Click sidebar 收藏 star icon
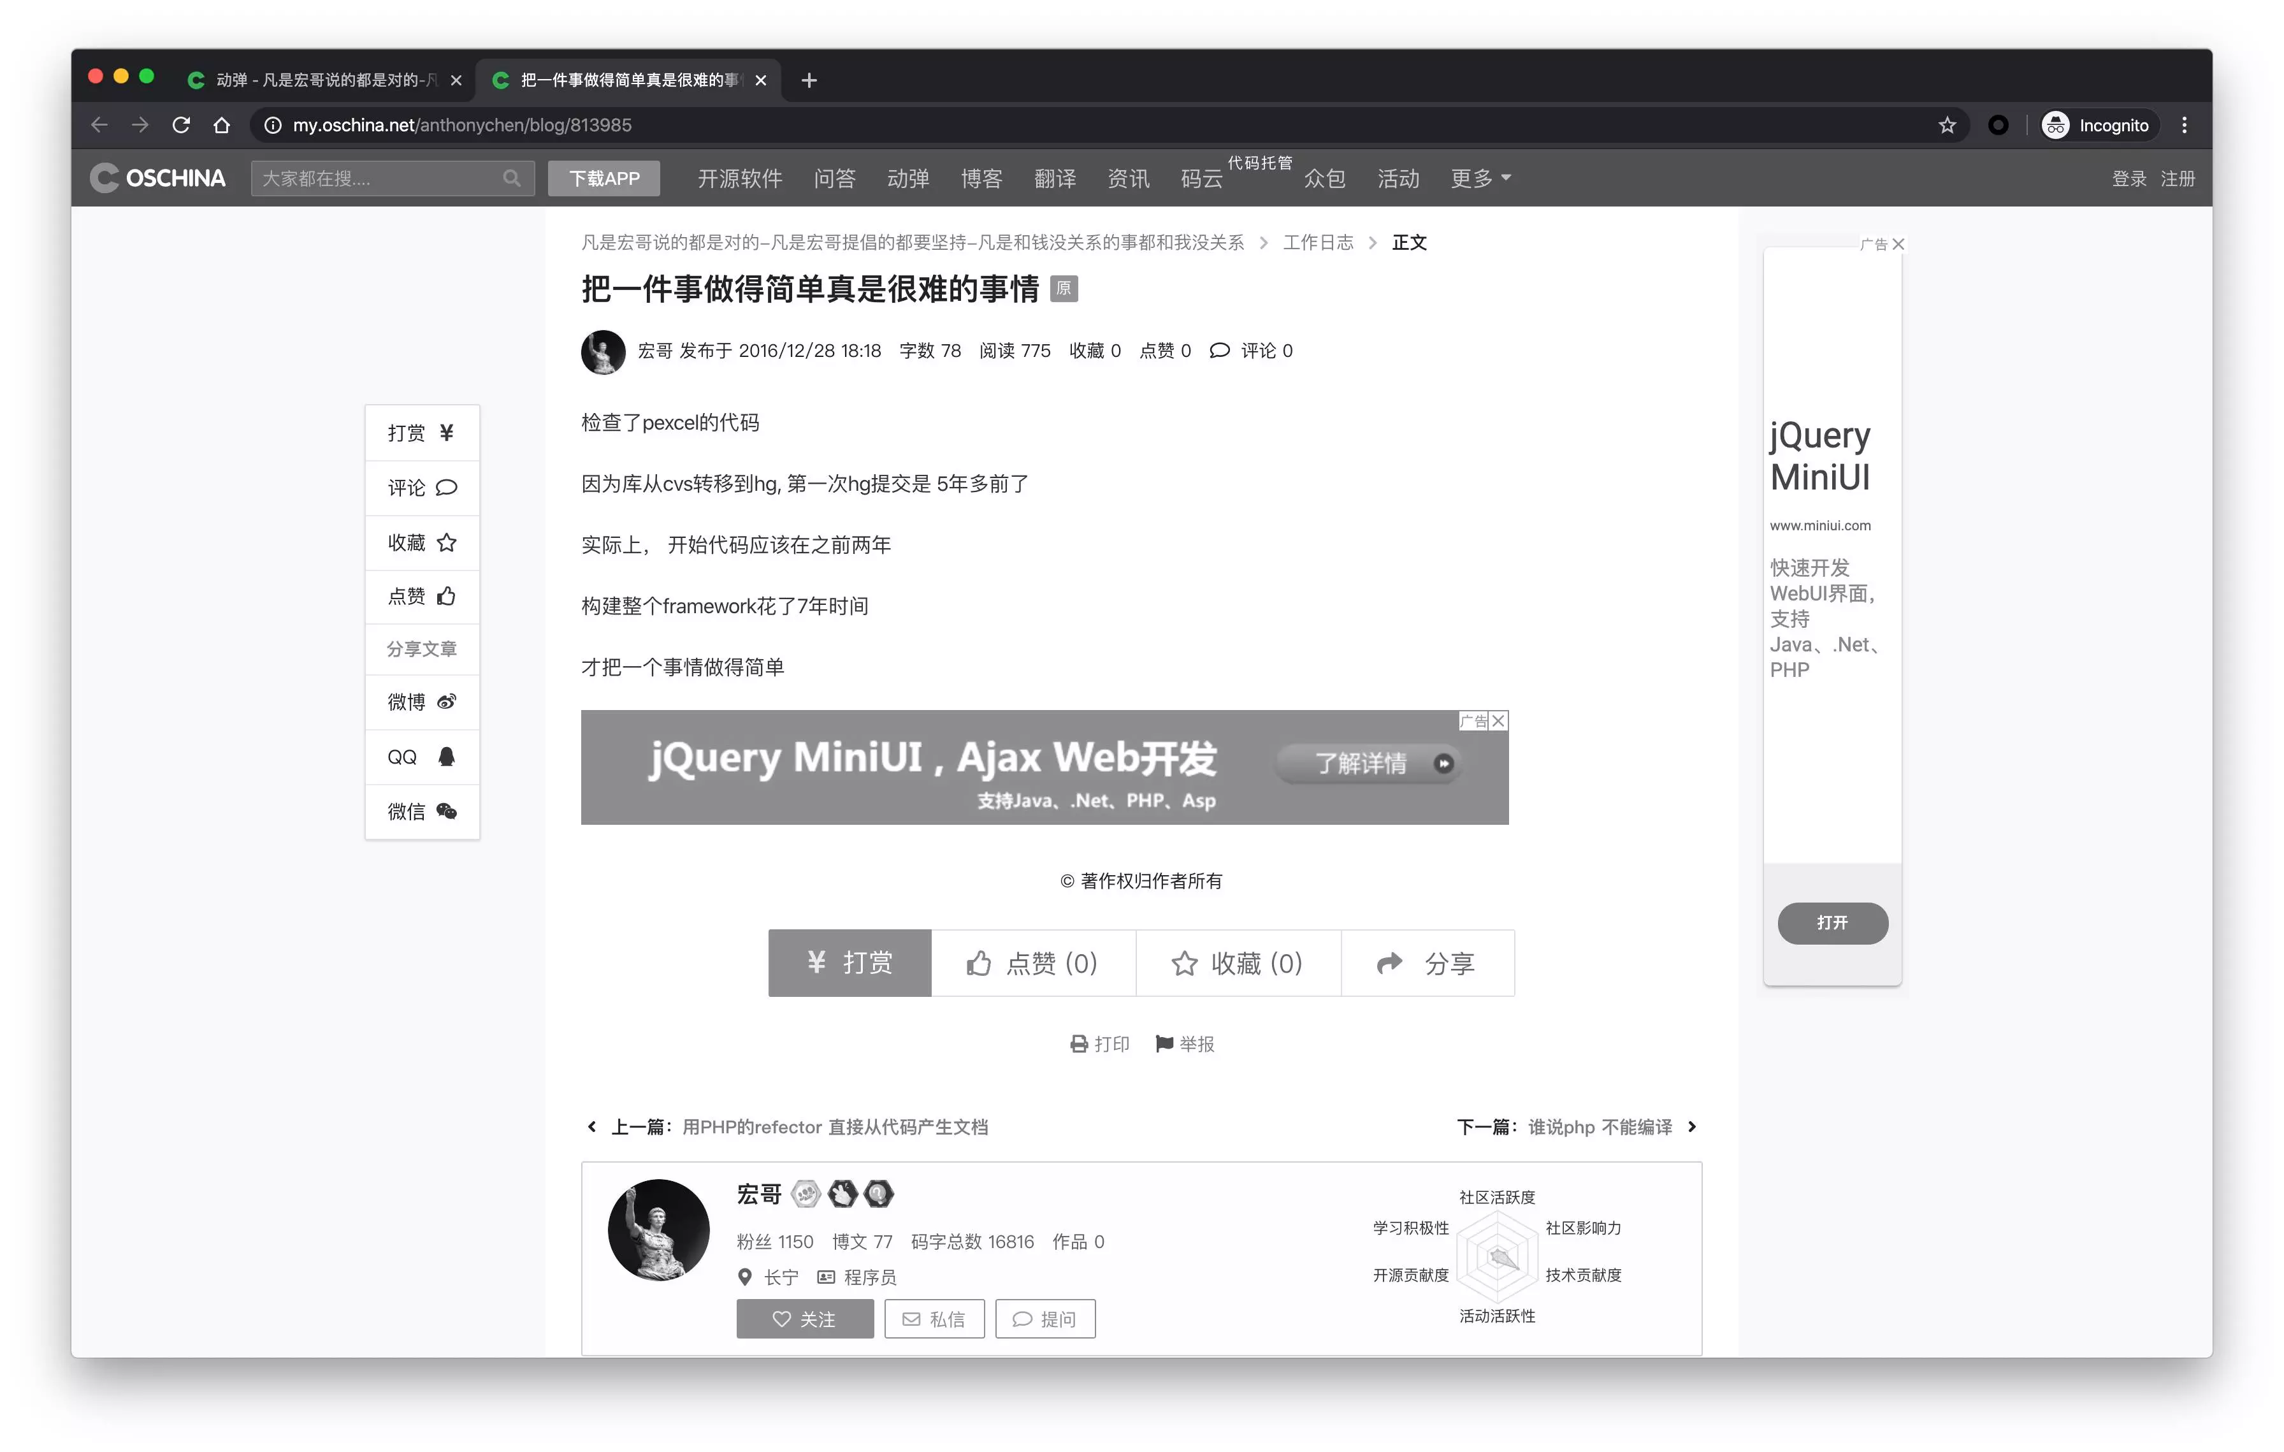This screenshot has height=1452, width=2284. [x=447, y=542]
